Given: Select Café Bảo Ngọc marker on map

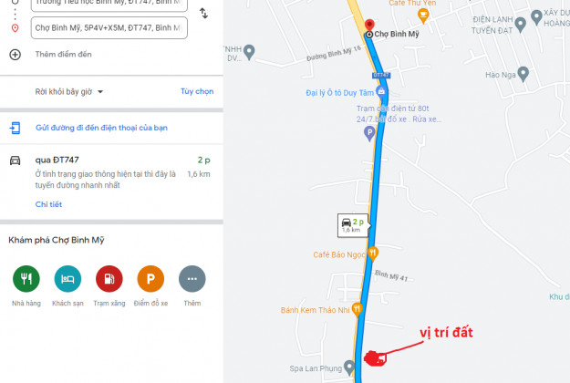Looking at the screenshot, I should pyautogui.click(x=373, y=254).
